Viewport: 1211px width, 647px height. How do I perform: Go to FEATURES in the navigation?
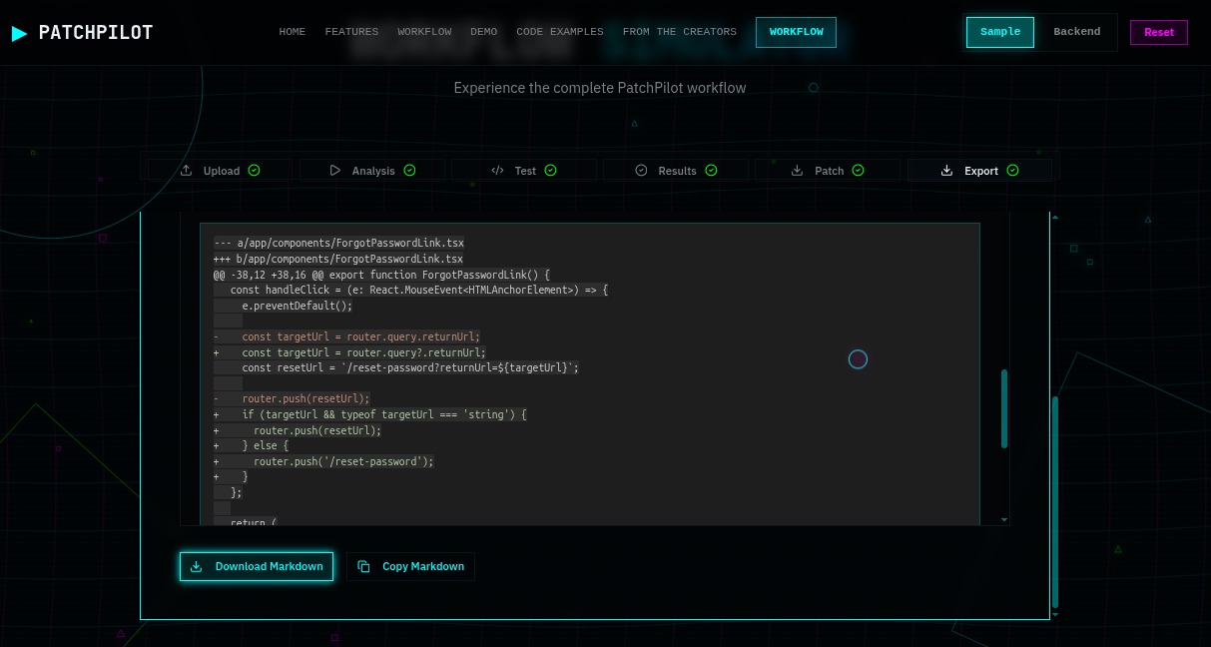point(351,32)
